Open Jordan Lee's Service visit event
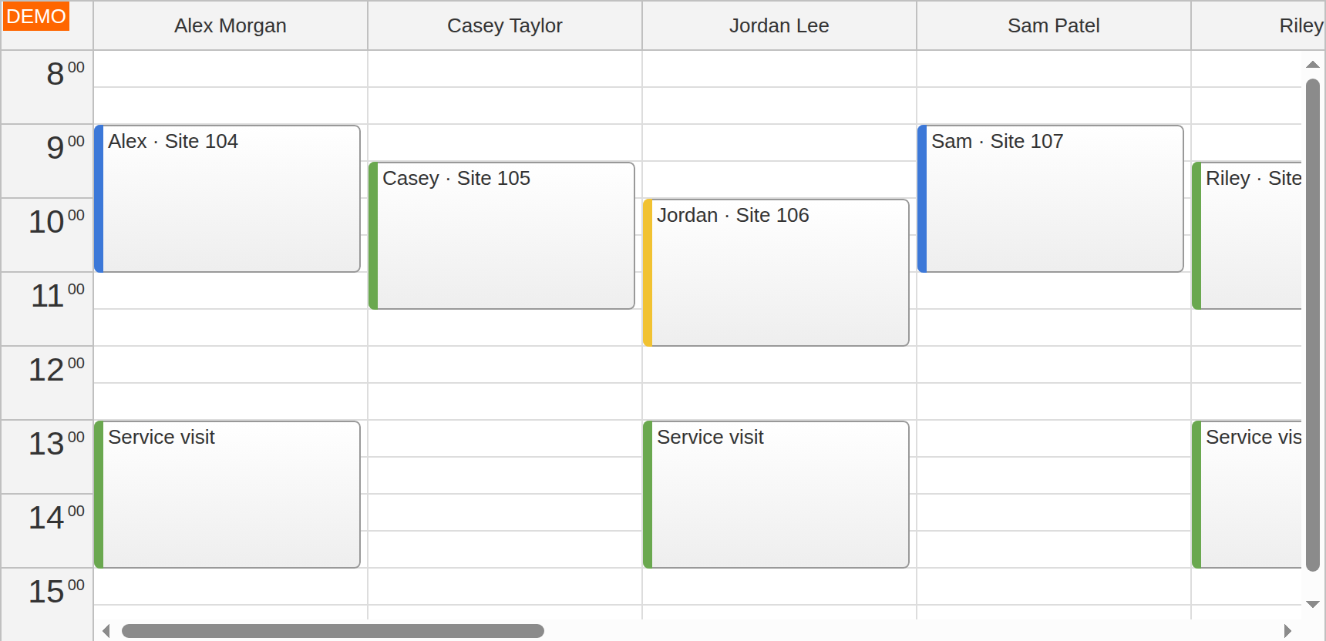The image size is (1326, 641). click(776, 495)
